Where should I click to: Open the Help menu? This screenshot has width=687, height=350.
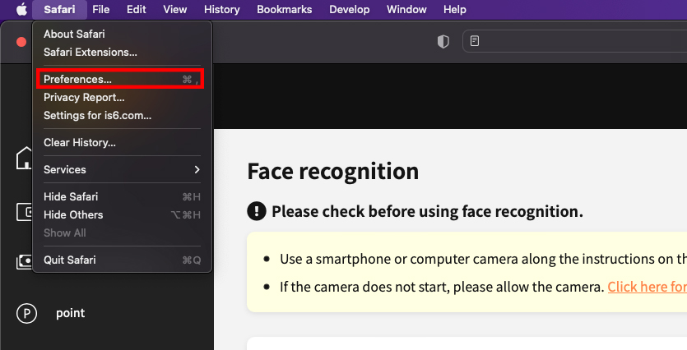pos(455,9)
